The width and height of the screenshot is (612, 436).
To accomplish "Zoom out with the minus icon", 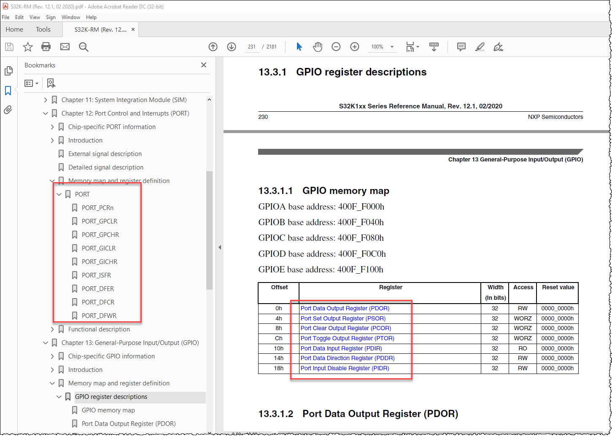I will click(x=336, y=47).
